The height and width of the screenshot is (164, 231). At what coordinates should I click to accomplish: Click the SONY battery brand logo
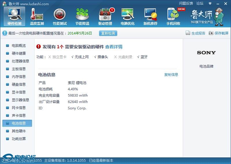pyautogui.click(x=206, y=53)
